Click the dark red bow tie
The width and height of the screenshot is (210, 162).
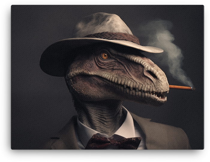(113, 142)
